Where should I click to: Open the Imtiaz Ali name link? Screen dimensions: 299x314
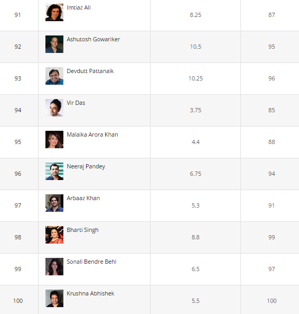click(79, 7)
